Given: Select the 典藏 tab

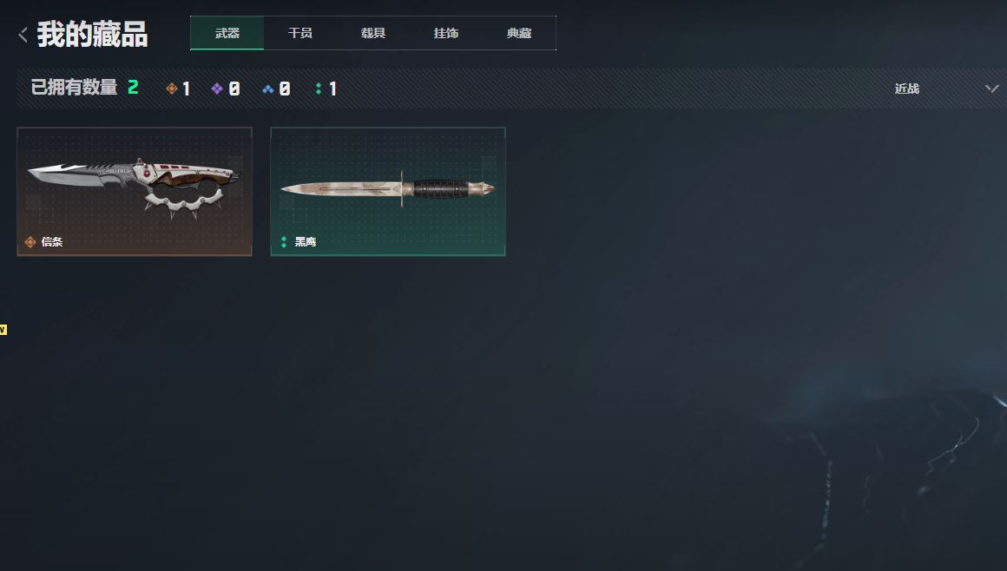Looking at the screenshot, I should pyautogui.click(x=519, y=33).
